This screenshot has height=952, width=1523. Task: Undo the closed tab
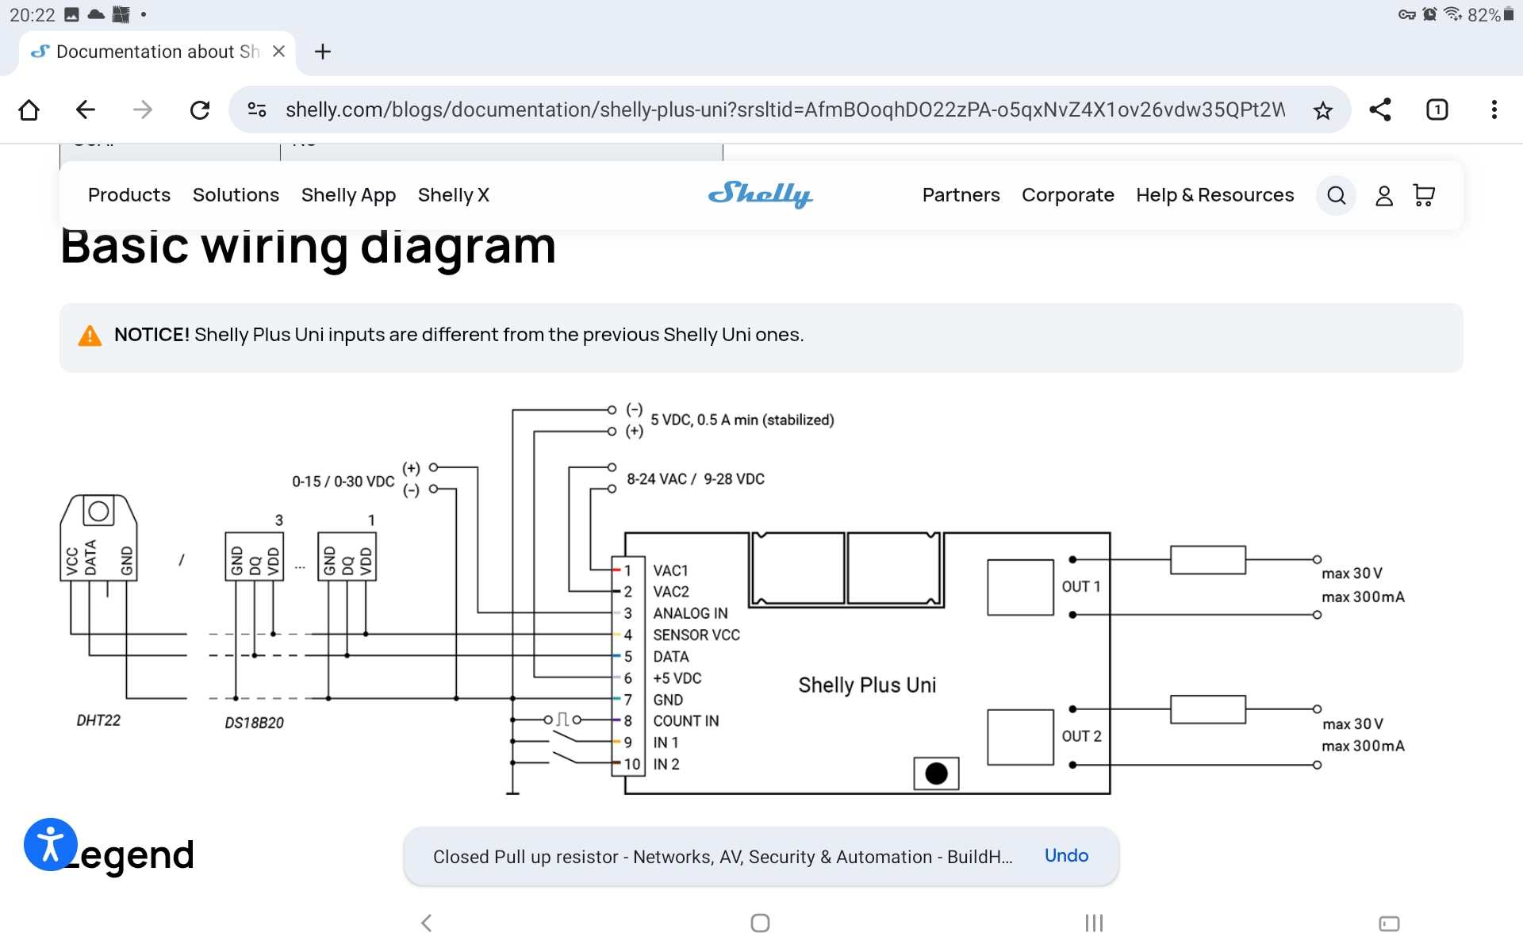pyautogui.click(x=1066, y=856)
